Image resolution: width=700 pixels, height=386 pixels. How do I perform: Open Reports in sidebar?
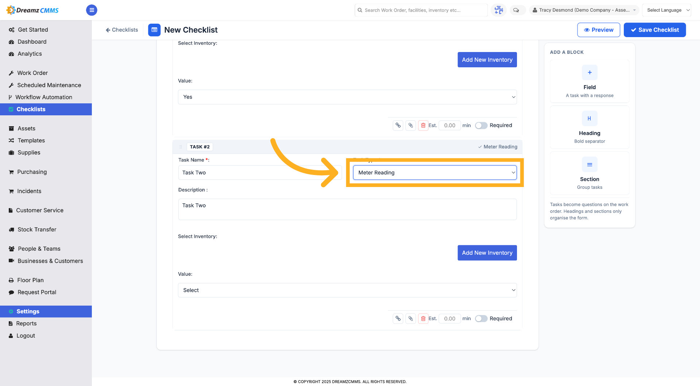tap(46, 323)
